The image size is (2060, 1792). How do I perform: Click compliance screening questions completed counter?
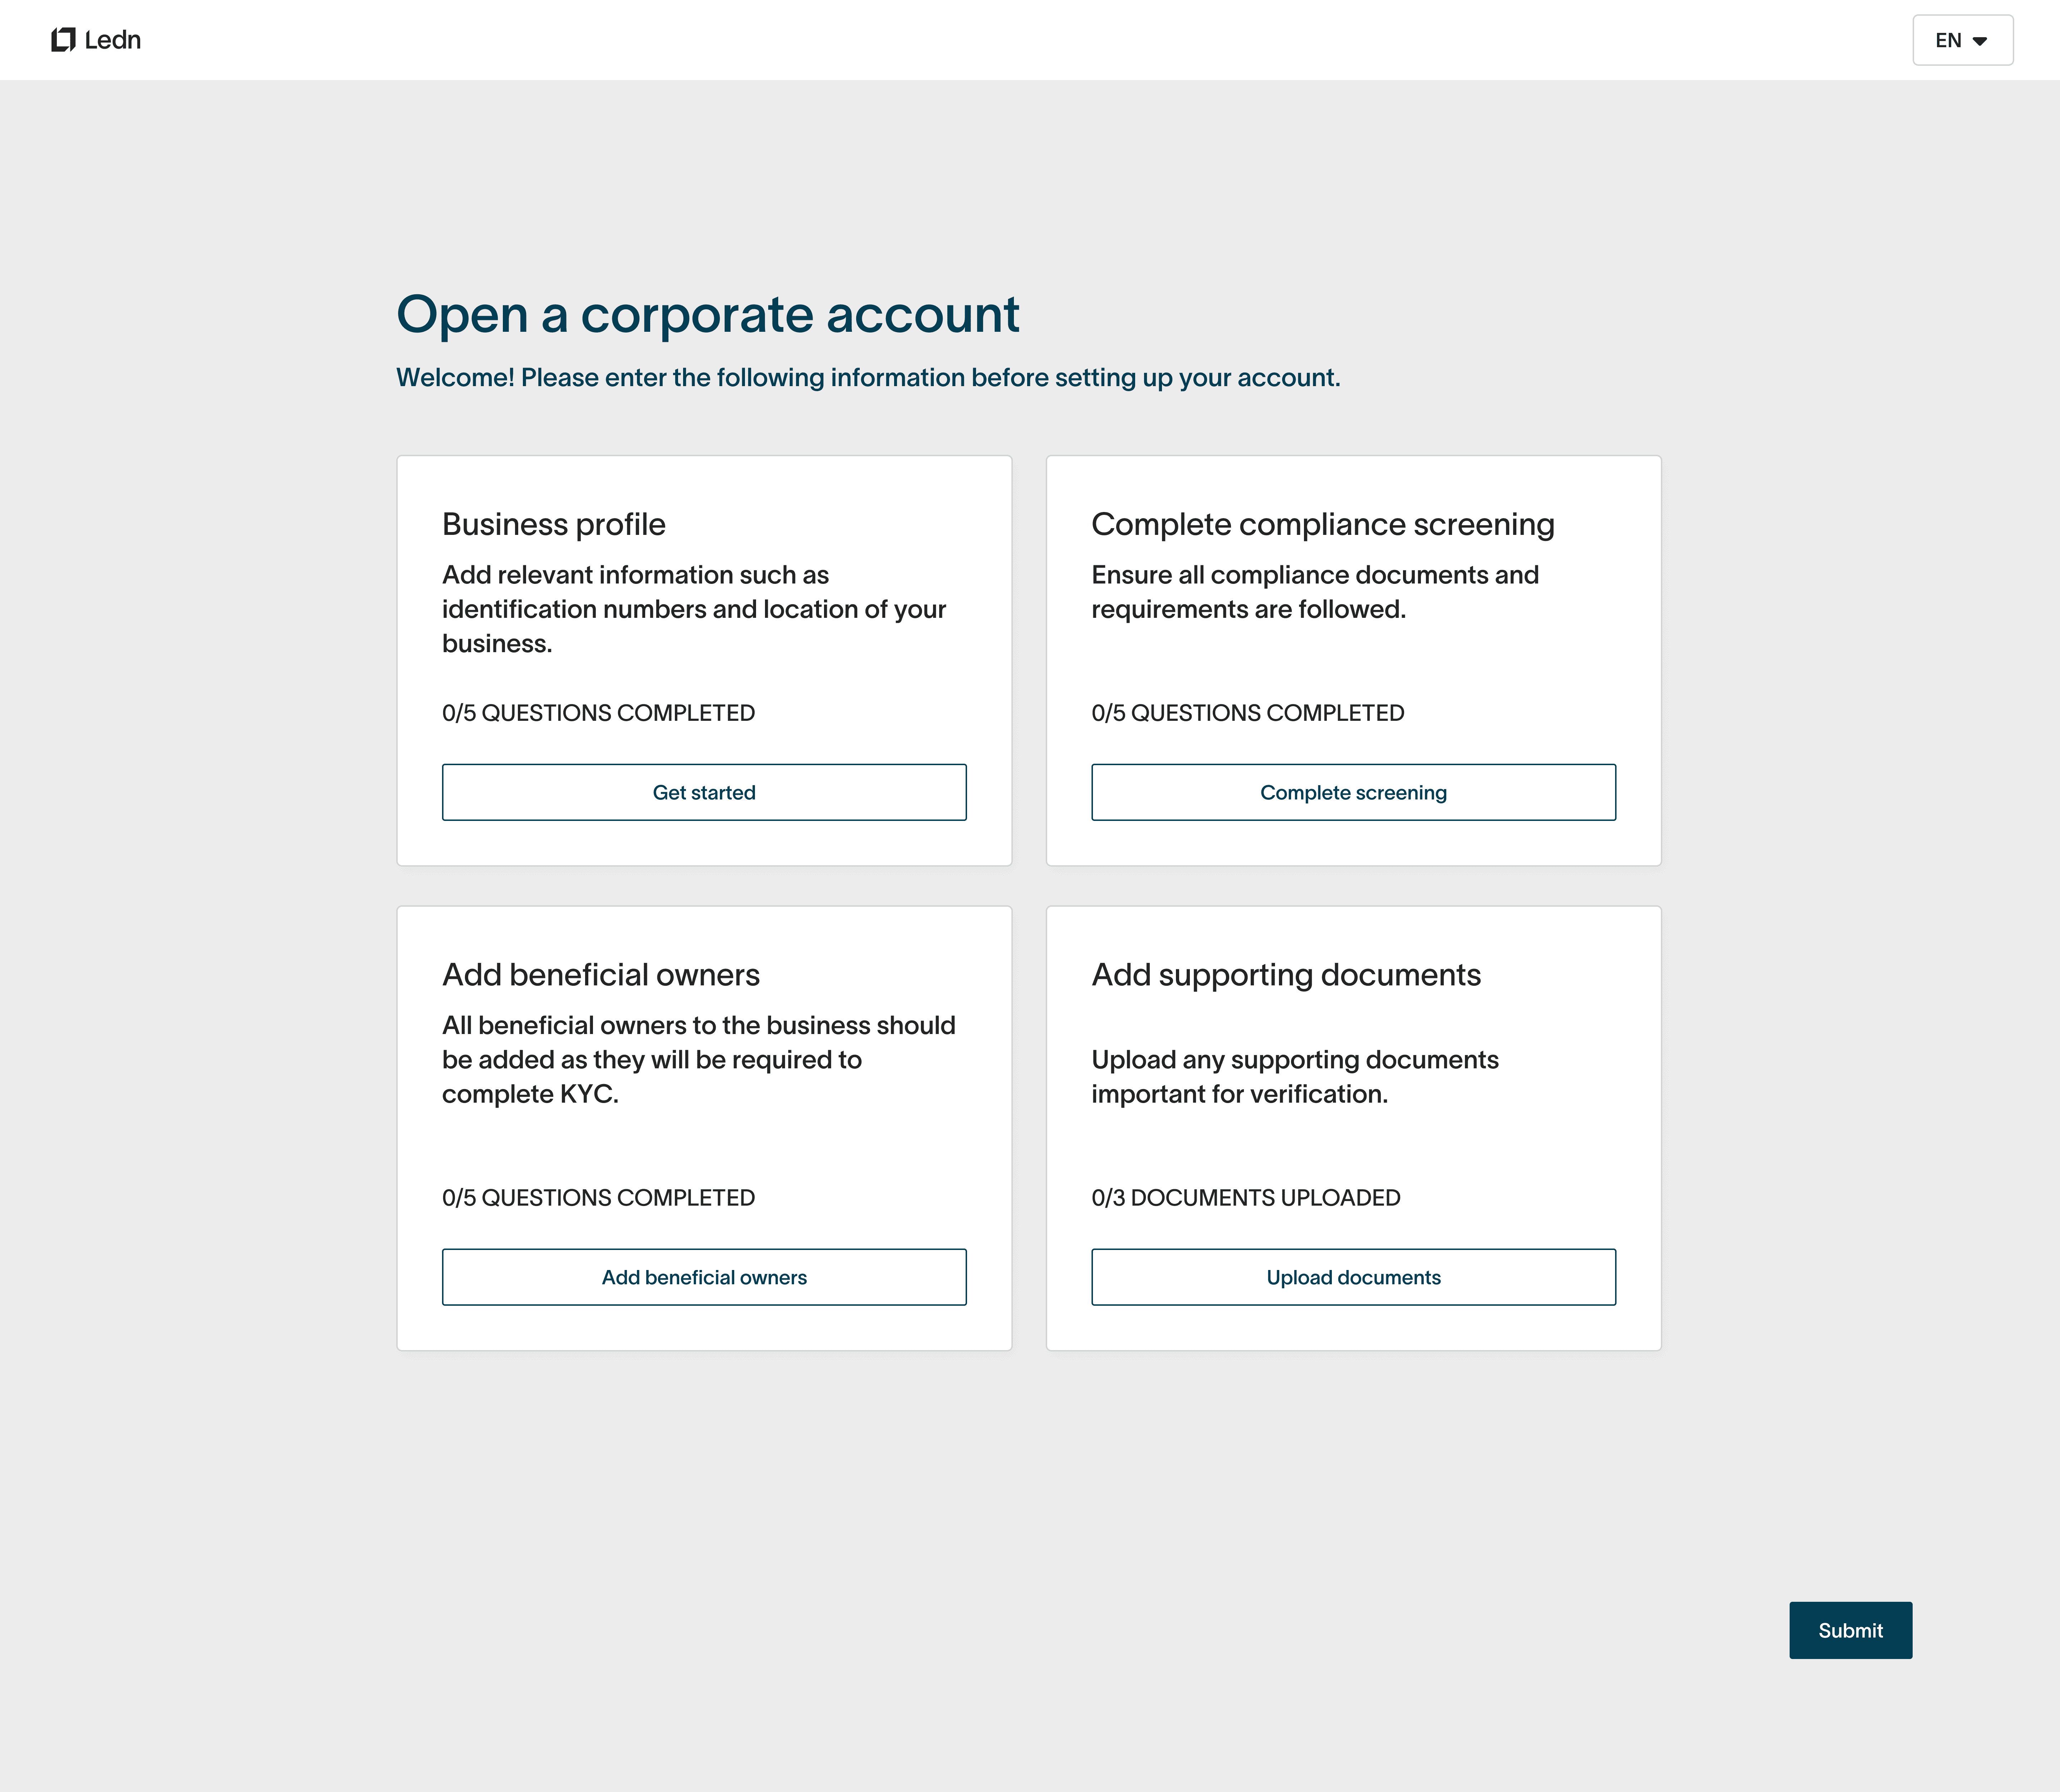tap(1247, 713)
